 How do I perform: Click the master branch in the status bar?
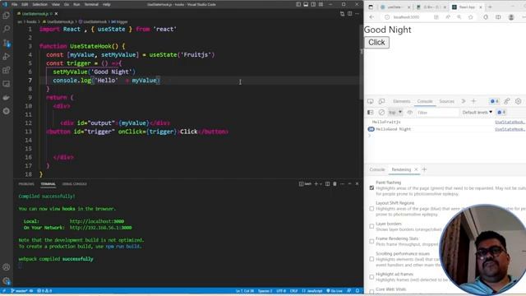[19, 291]
